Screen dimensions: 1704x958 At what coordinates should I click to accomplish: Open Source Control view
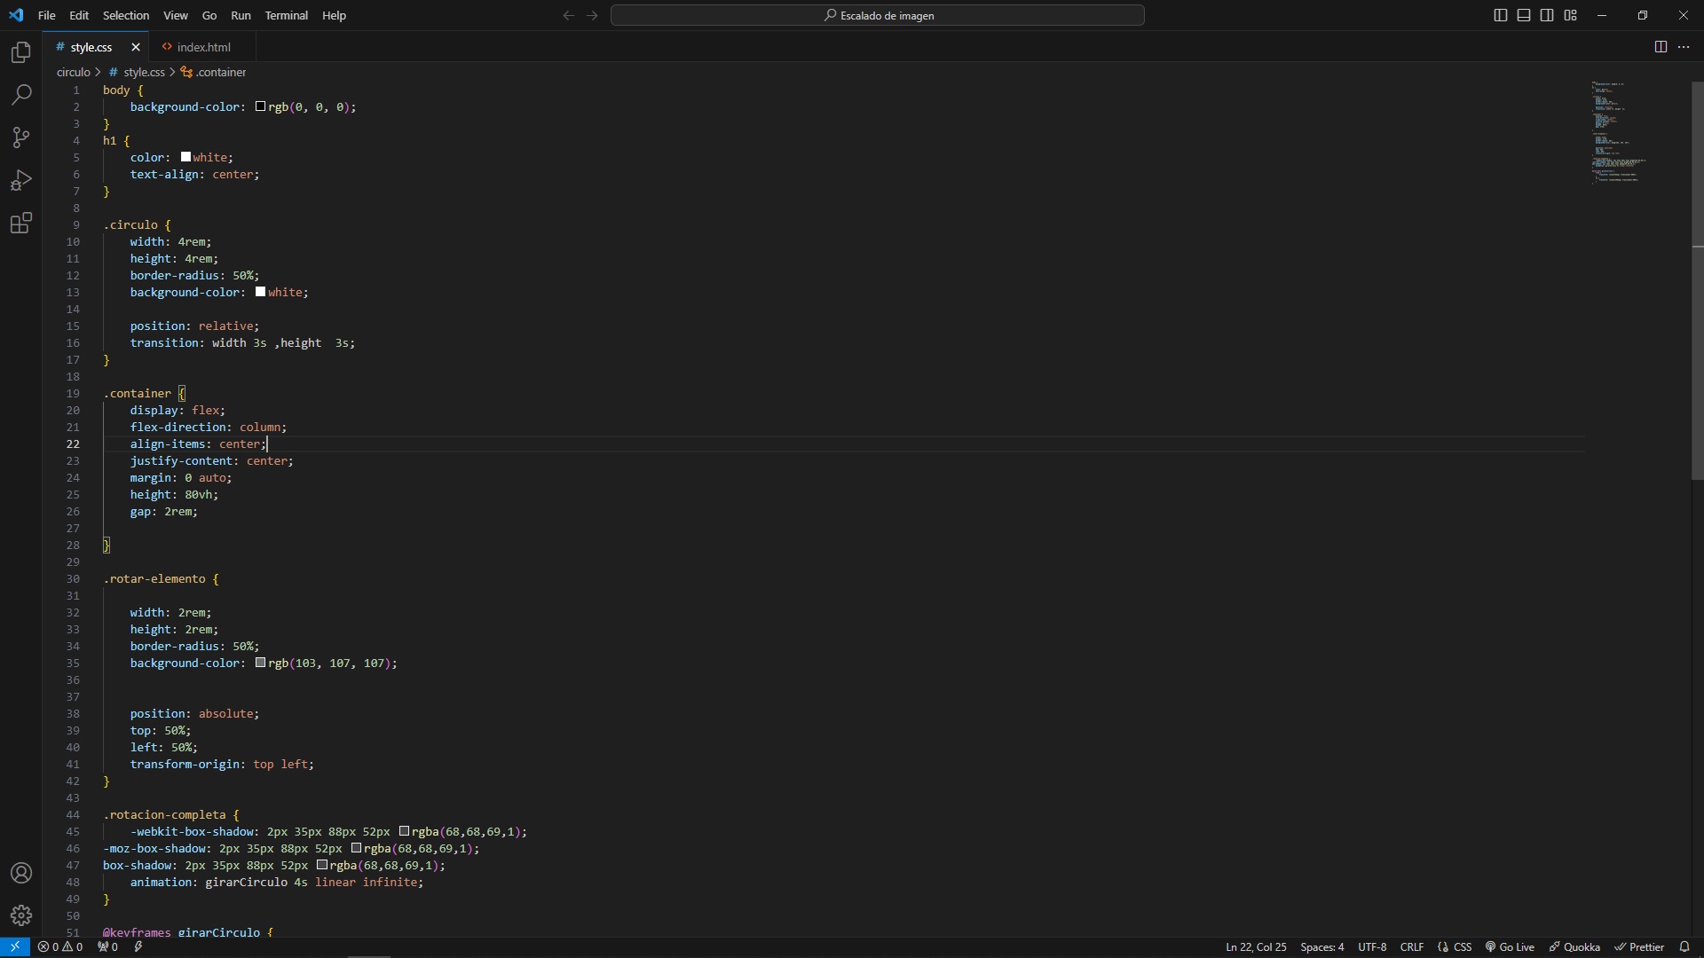pyautogui.click(x=21, y=137)
